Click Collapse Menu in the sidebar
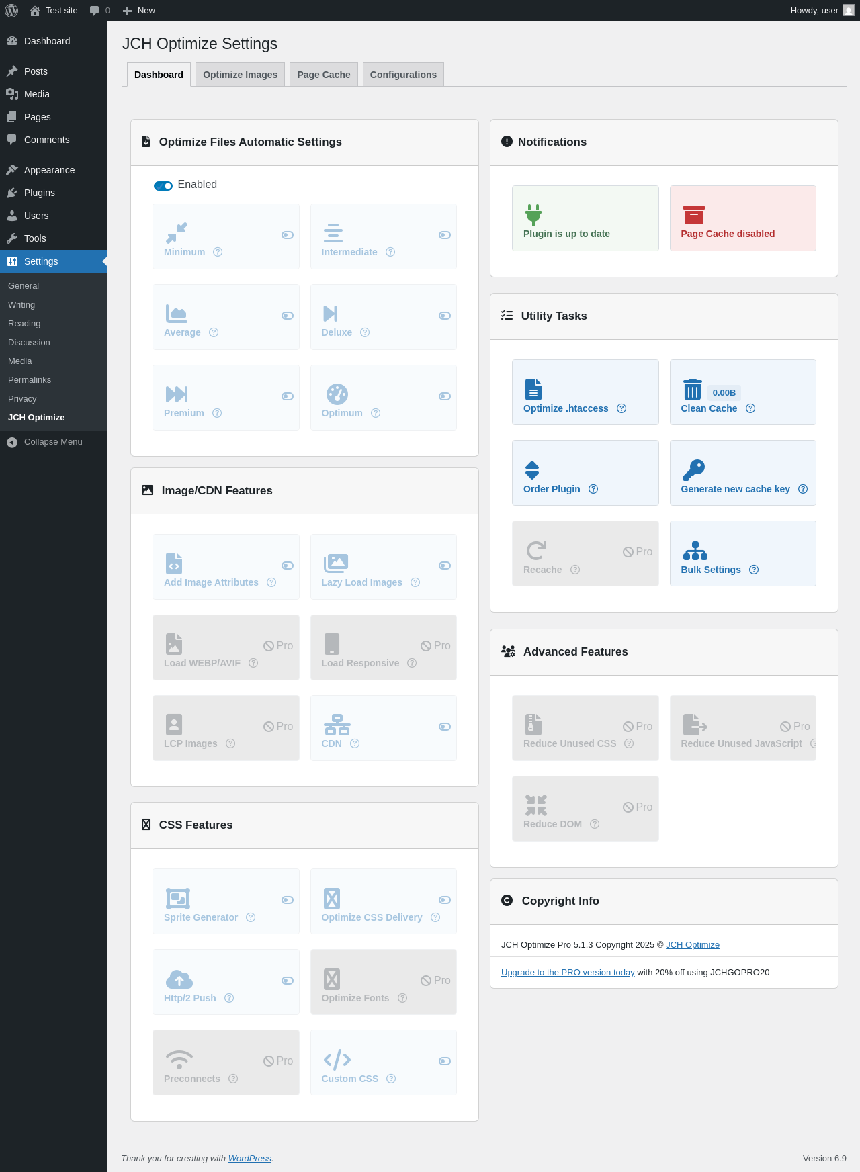 (54, 442)
